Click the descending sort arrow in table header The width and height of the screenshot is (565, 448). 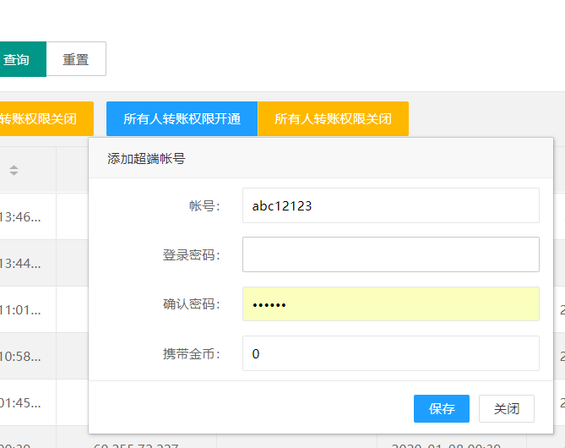[x=14, y=174]
